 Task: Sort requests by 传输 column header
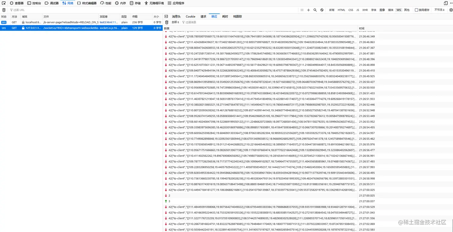142,16
